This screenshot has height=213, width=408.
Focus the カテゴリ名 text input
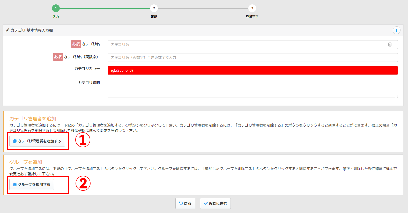point(246,45)
